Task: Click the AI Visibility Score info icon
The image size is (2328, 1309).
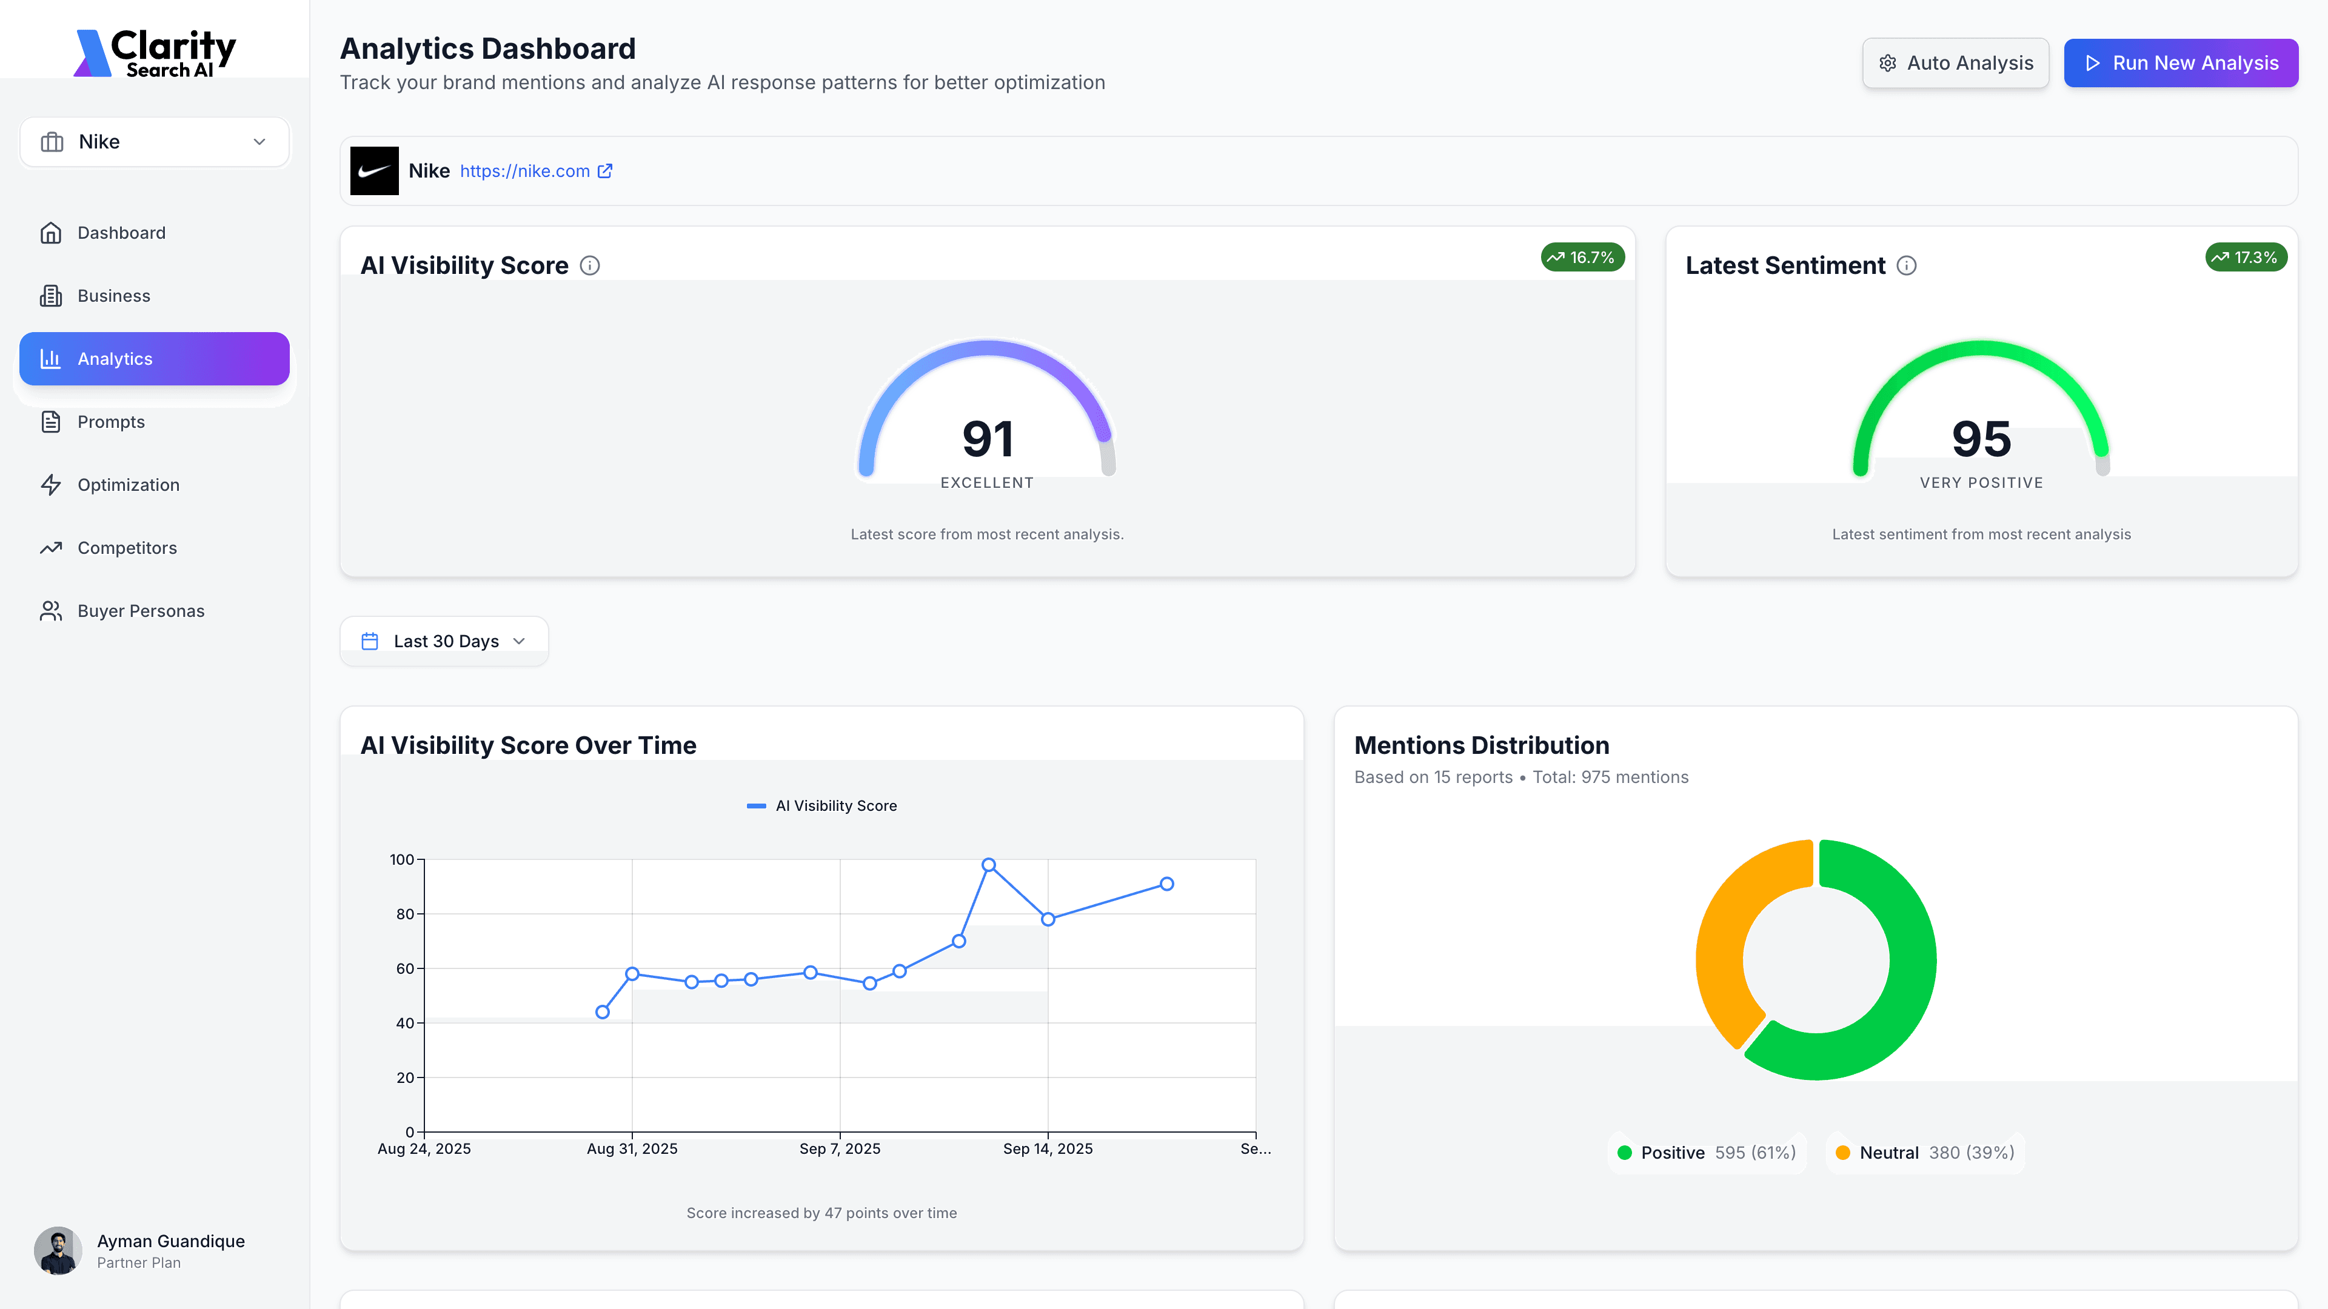Action: (x=589, y=265)
